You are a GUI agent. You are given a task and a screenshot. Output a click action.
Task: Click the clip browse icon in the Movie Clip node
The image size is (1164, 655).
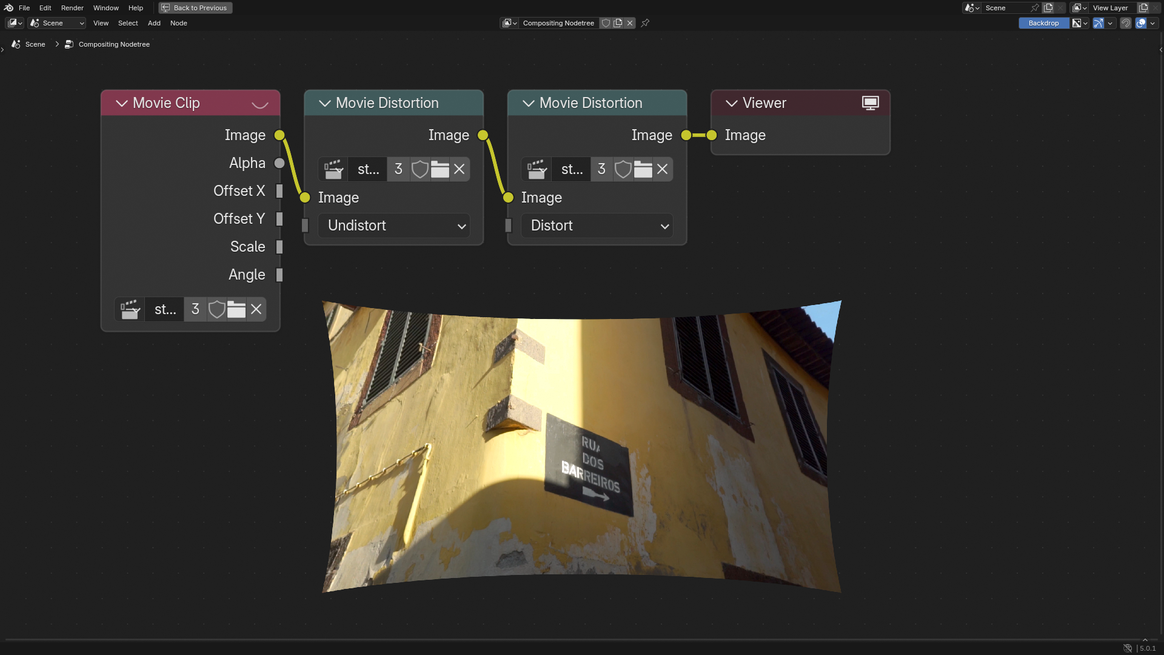click(130, 309)
